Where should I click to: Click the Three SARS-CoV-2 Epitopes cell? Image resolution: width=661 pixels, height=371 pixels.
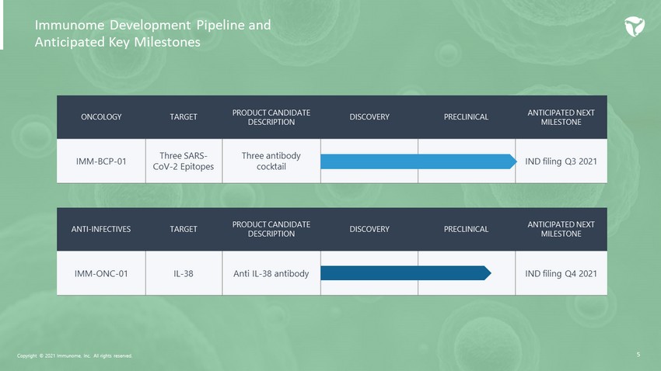pos(184,161)
